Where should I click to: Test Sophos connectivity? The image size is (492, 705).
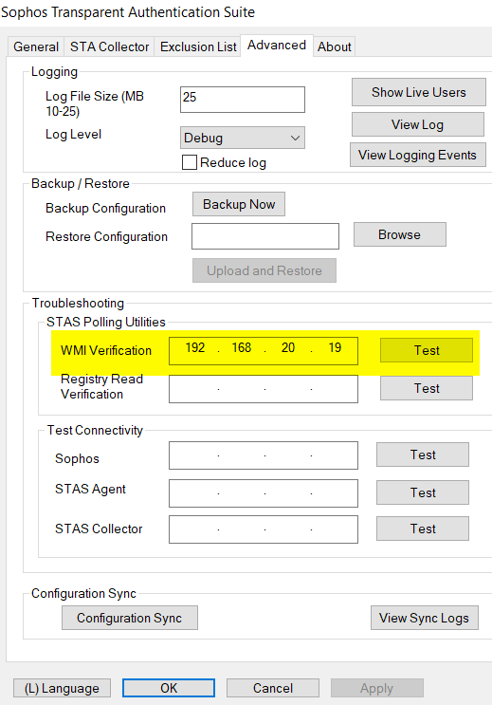coord(423,455)
